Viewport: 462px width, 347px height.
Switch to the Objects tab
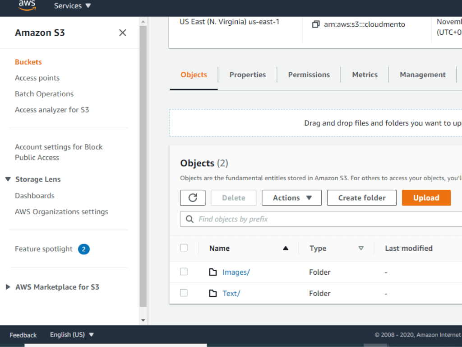pyautogui.click(x=194, y=75)
